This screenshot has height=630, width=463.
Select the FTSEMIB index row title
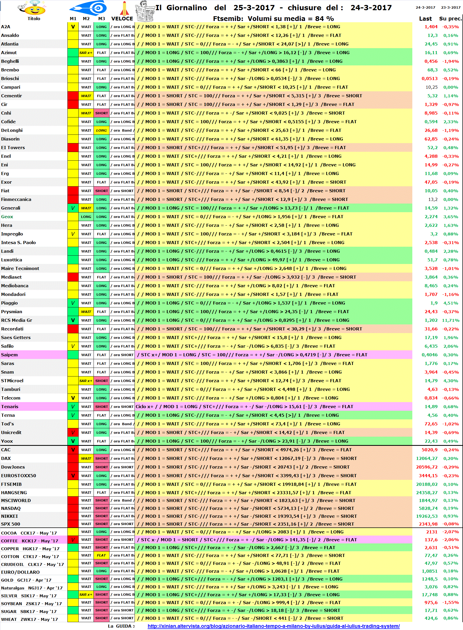click(x=11, y=484)
